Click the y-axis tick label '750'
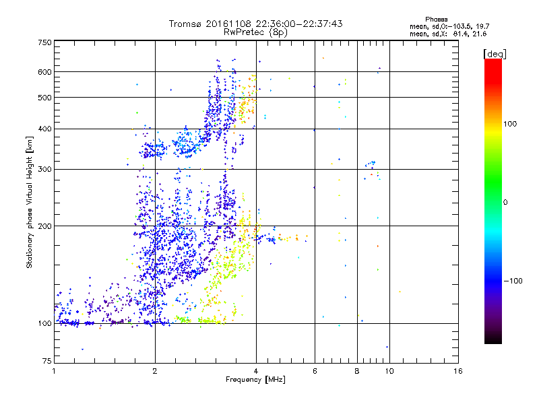The image size is (539, 404). pyautogui.click(x=44, y=42)
